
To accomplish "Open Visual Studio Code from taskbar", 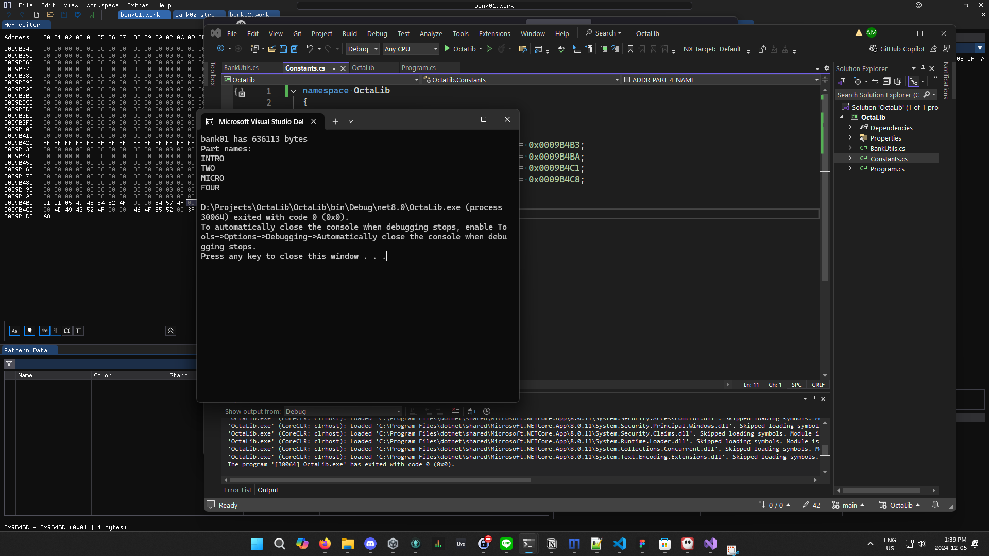I will click(620, 544).
